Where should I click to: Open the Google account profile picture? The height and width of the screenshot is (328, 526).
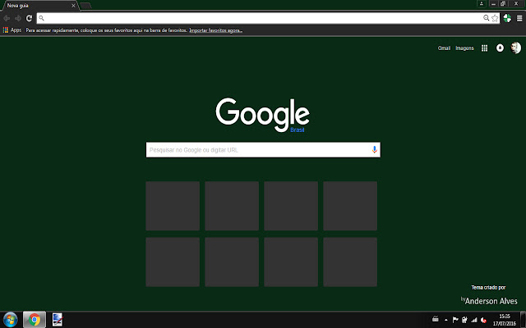coord(516,48)
